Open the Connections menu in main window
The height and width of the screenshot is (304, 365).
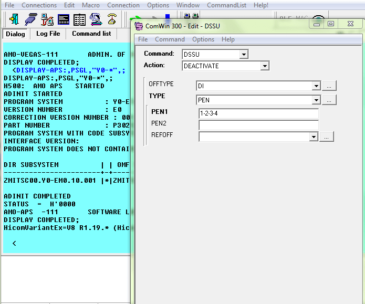[x=39, y=5]
